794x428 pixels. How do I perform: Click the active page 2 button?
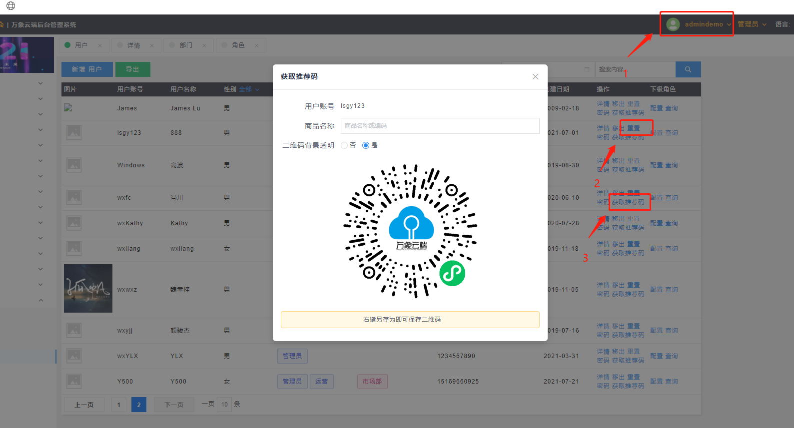139,405
